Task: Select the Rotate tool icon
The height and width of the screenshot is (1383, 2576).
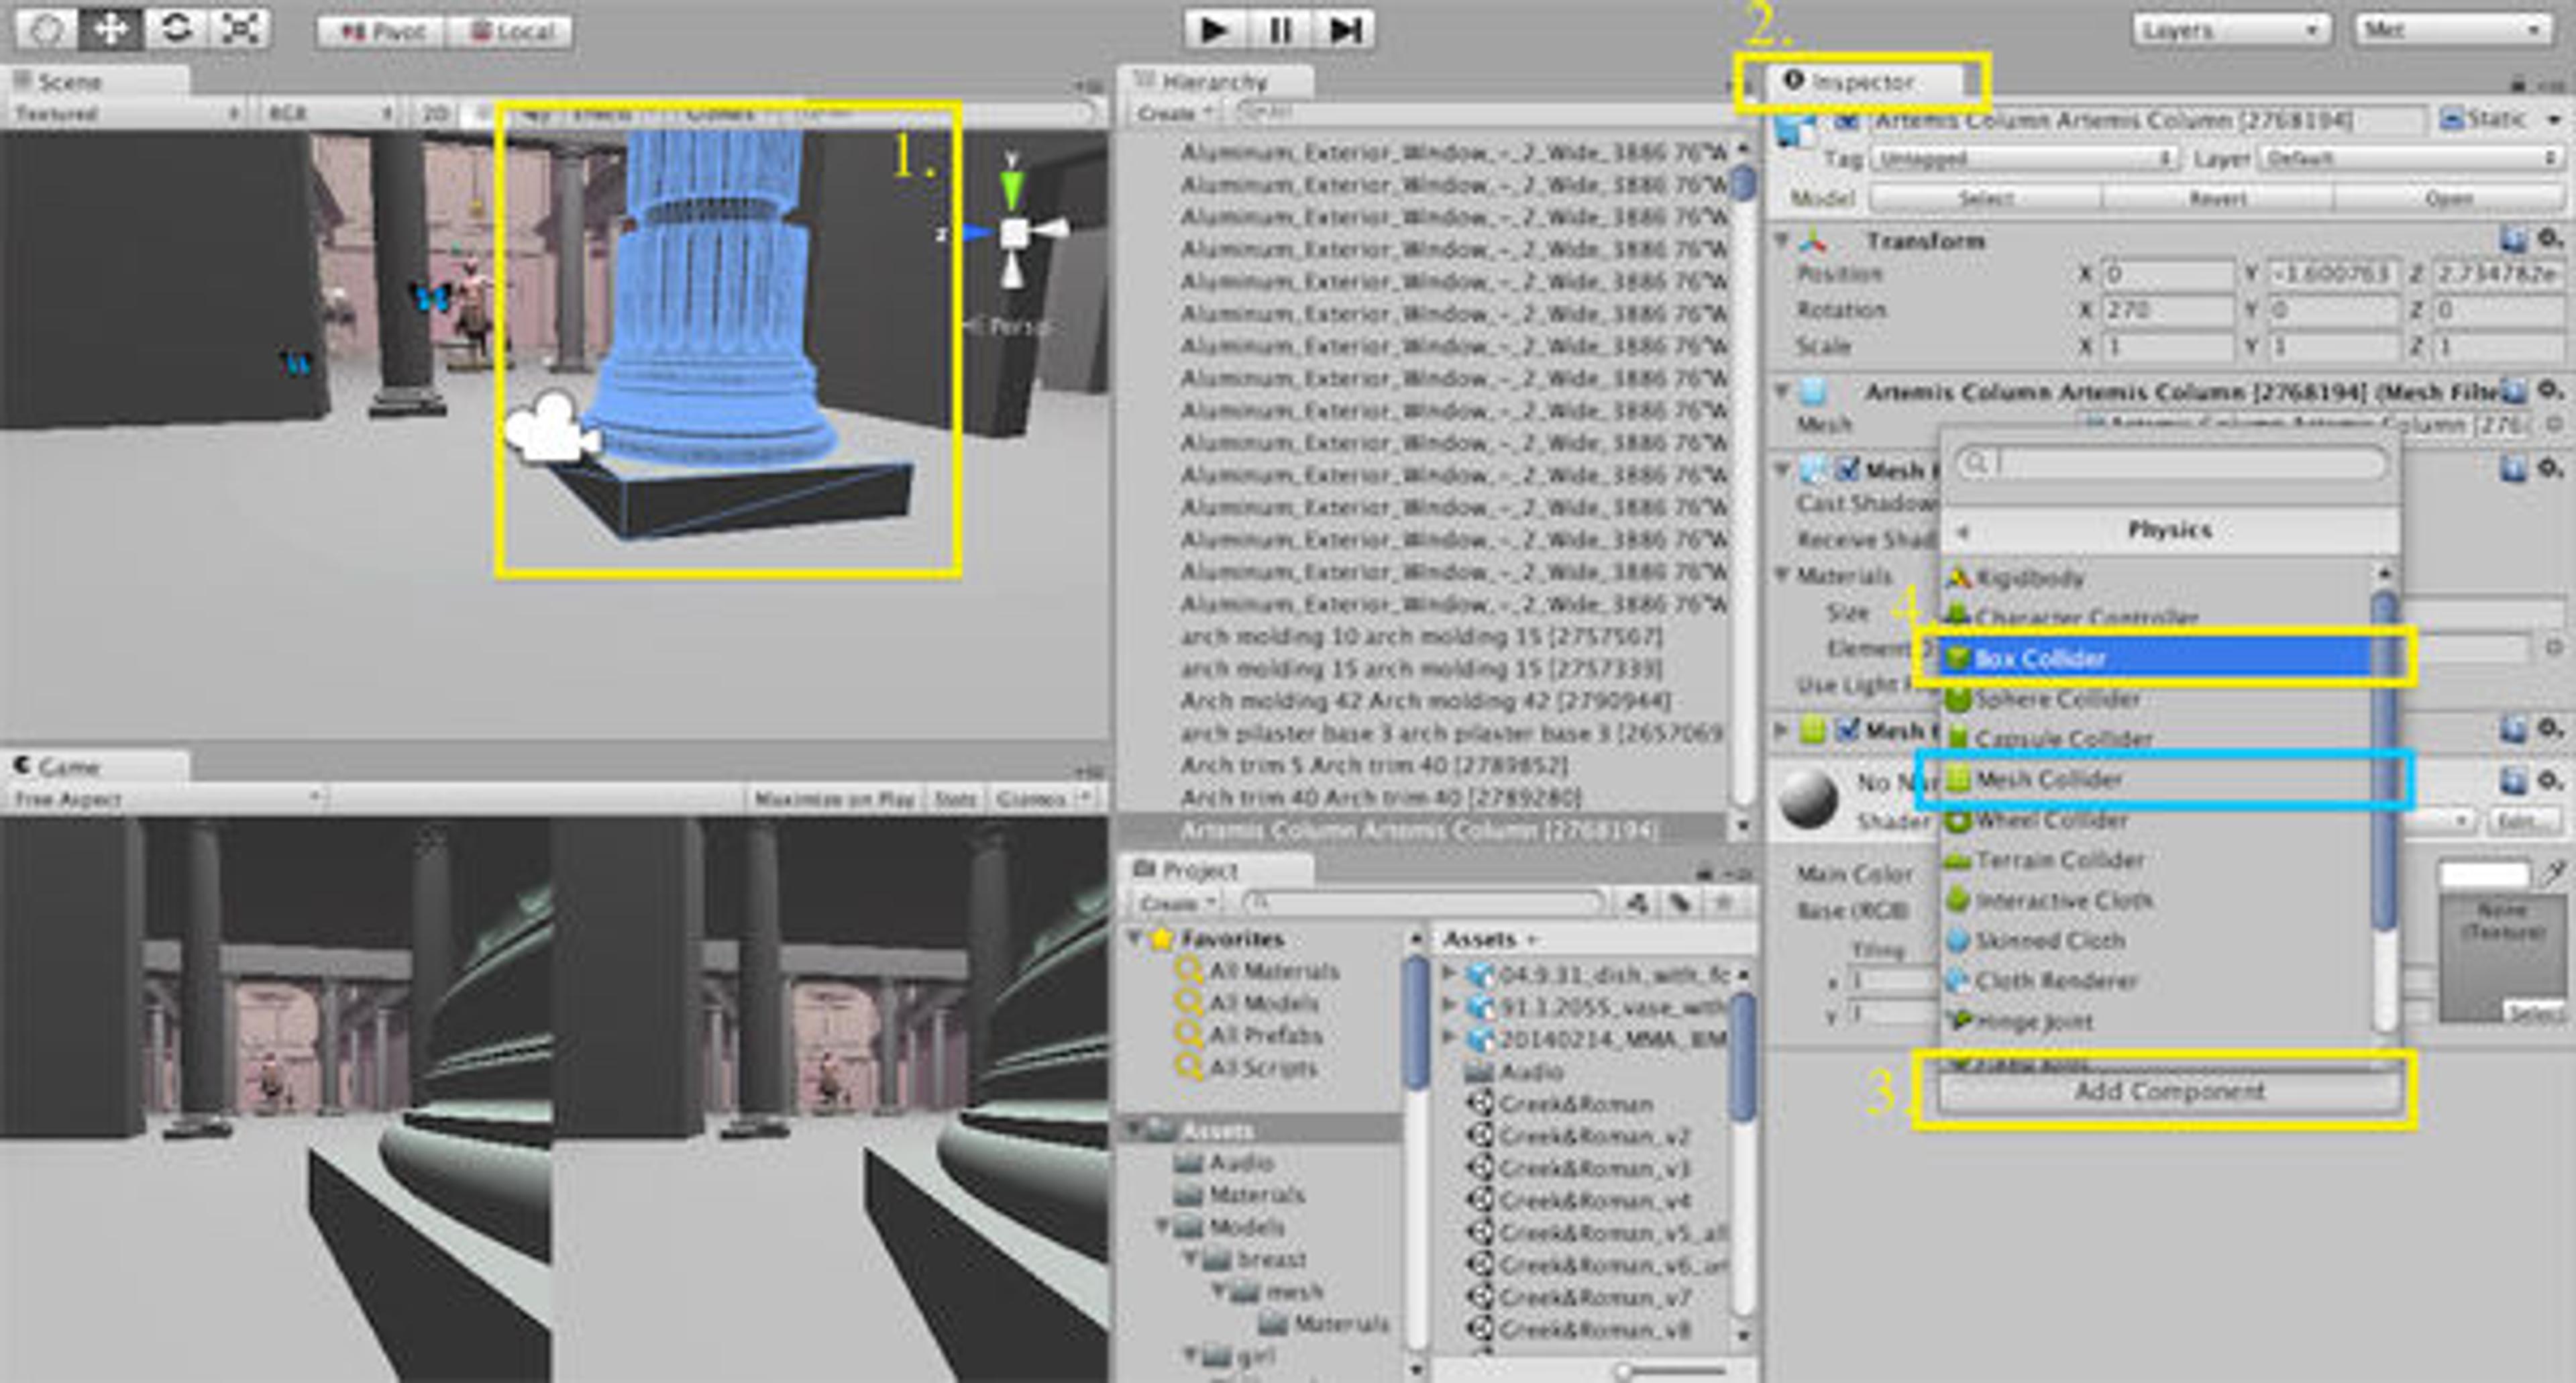Action: [176, 29]
